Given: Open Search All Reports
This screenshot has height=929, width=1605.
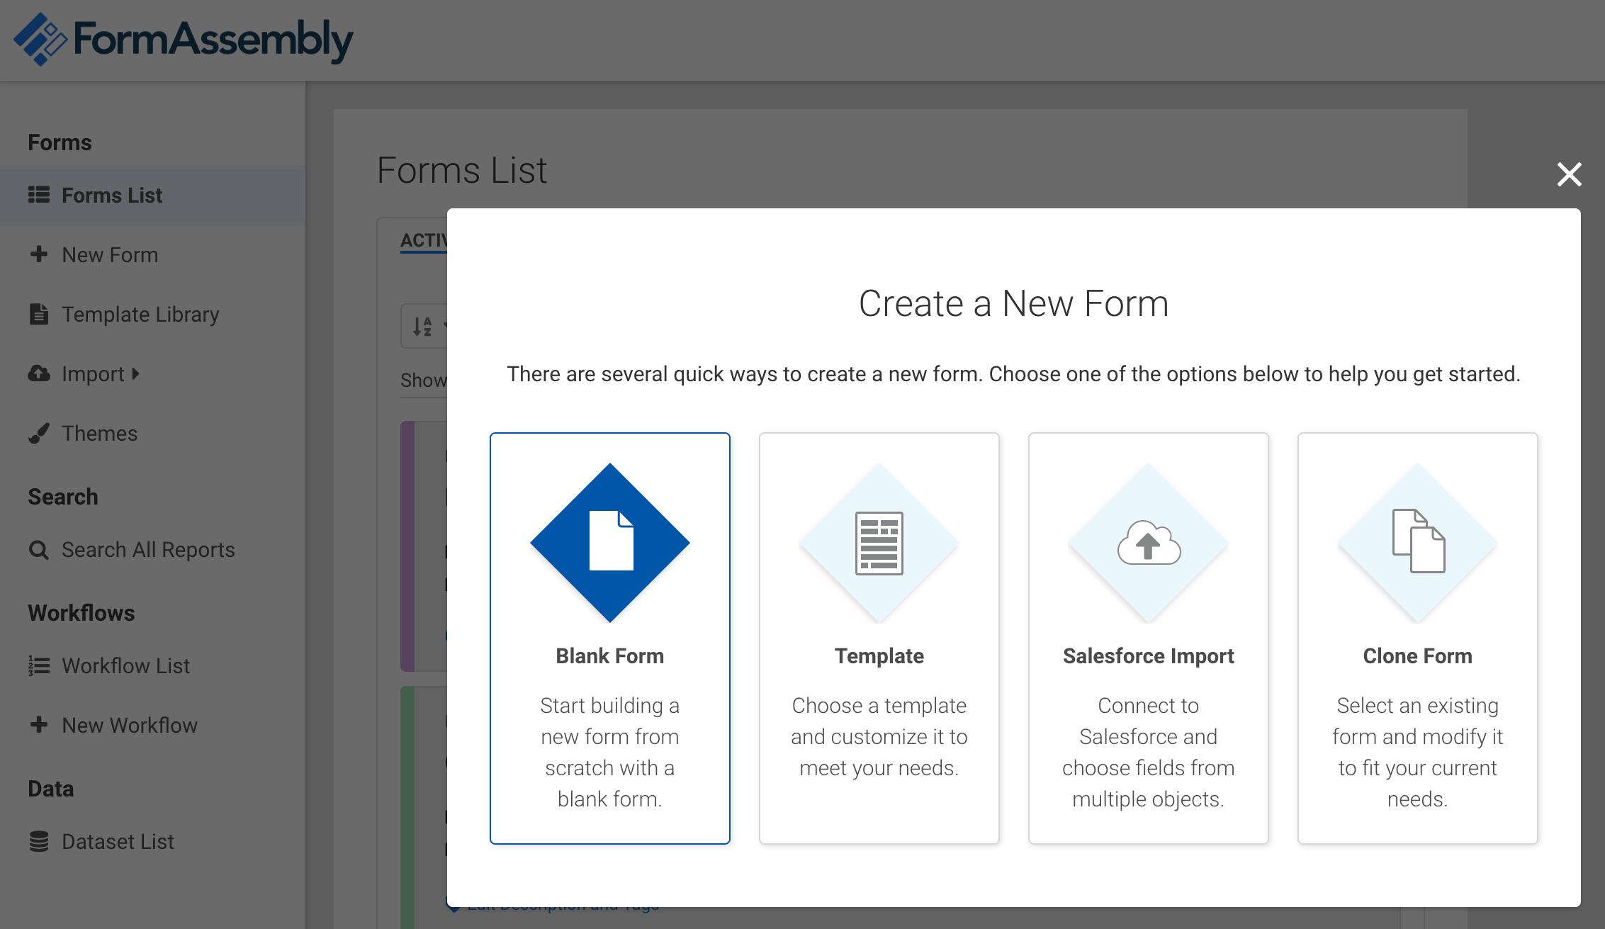Looking at the screenshot, I should (152, 550).
